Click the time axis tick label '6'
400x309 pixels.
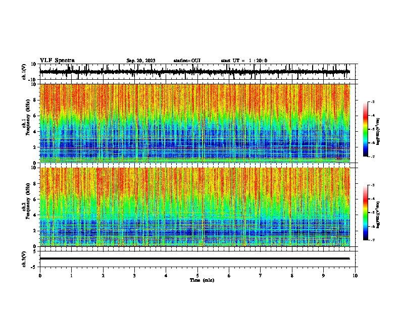229,276
